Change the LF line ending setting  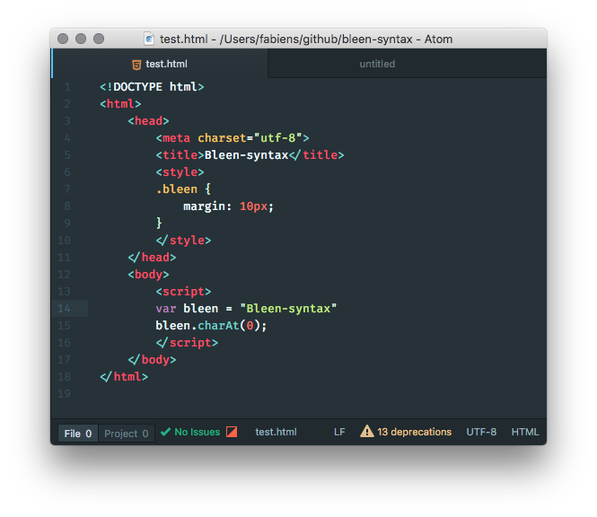(339, 432)
